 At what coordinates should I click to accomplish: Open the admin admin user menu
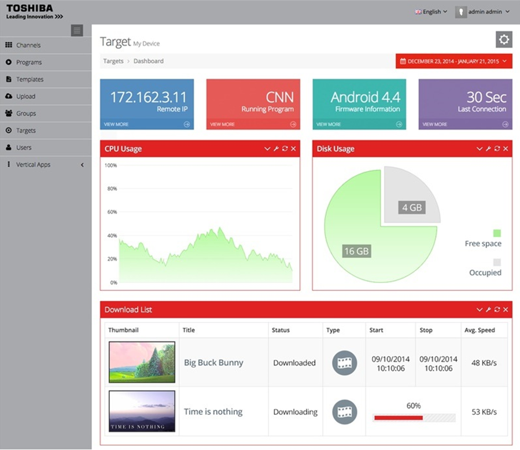pyautogui.click(x=483, y=12)
